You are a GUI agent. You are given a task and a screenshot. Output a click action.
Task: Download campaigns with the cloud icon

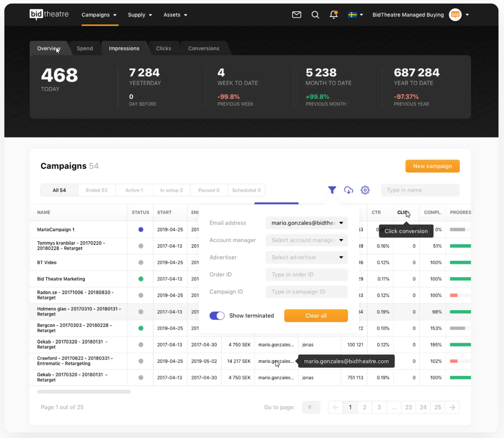348,190
